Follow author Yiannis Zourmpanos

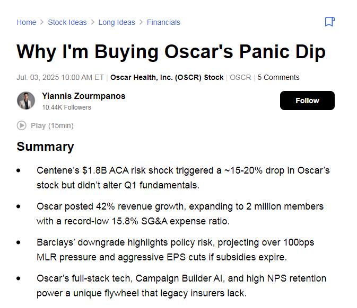pos(307,101)
